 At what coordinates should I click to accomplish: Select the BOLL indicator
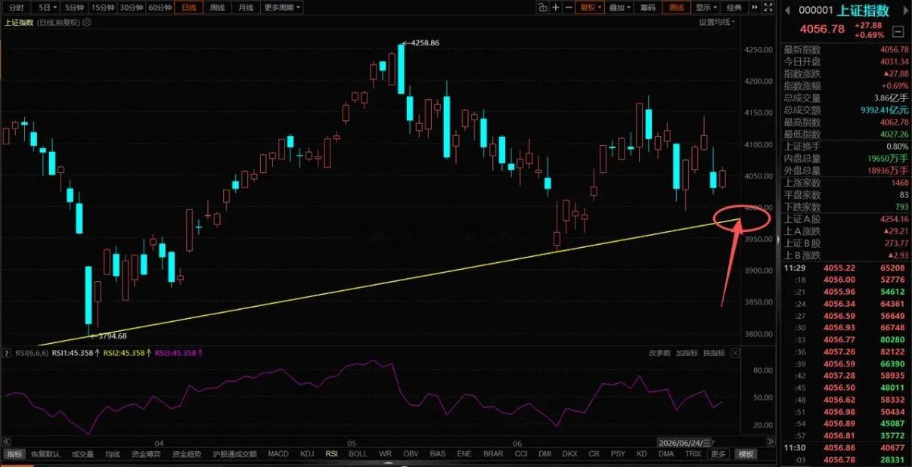click(x=358, y=454)
